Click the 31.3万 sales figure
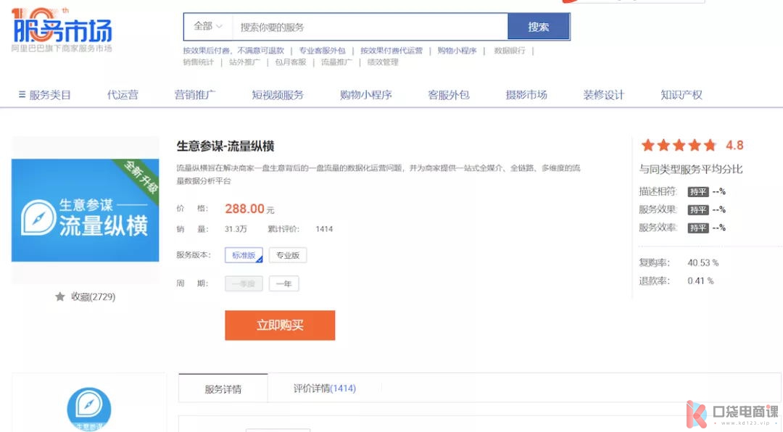Viewport: 783px width, 432px height. pyautogui.click(x=236, y=229)
